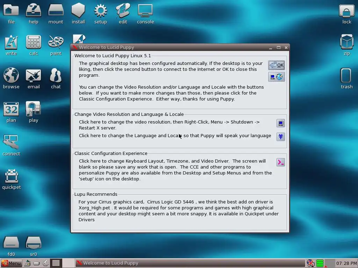Click the drive icon on the taskbar
This screenshot has height=268, width=358.
pos(36,263)
